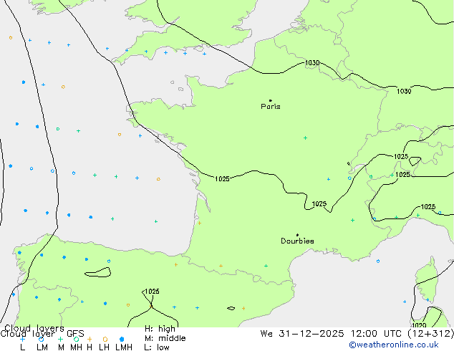The height and width of the screenshot is (351, 454).
Task: Click the 'H: high' legend text
Action: pos(160,329)
